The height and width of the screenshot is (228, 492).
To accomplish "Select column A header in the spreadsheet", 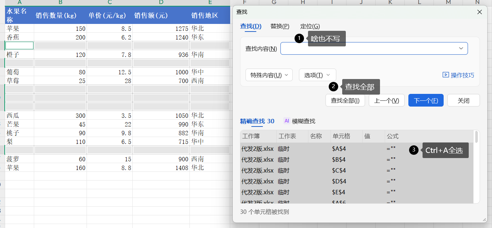I will coord(19,3).
